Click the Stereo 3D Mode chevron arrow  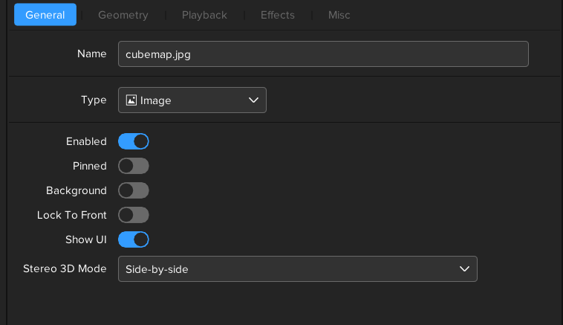pos(464,269)
